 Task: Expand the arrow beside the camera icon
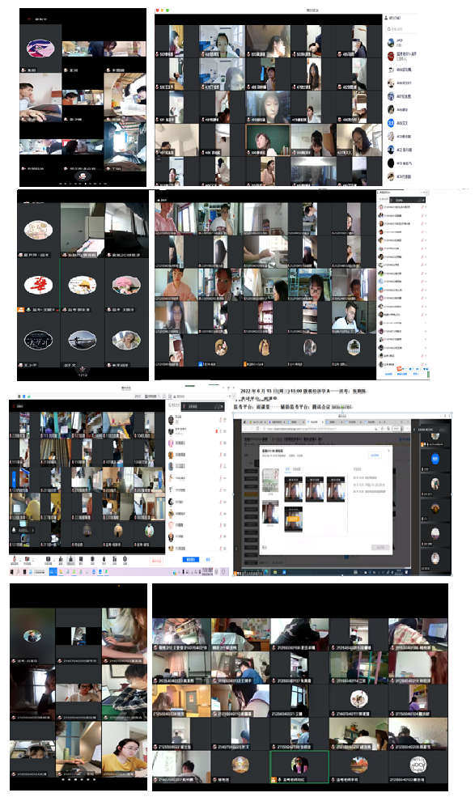(33, 560)
